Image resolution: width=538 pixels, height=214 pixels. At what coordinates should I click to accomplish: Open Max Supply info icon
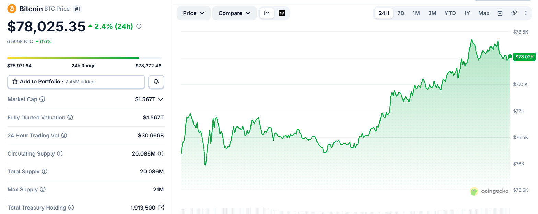click(43, 190)
